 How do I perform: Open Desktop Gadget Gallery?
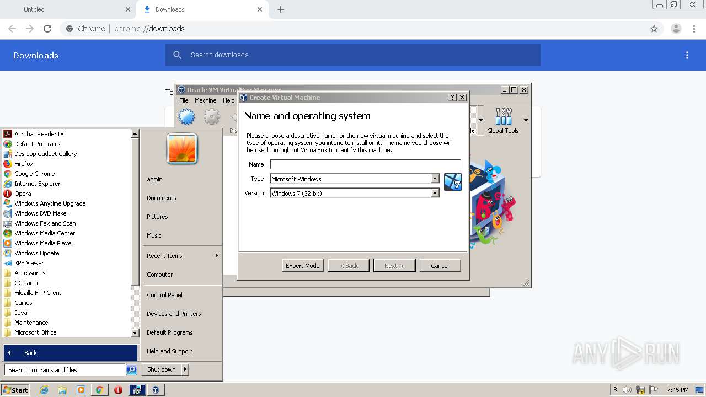[x=45, y=154]
